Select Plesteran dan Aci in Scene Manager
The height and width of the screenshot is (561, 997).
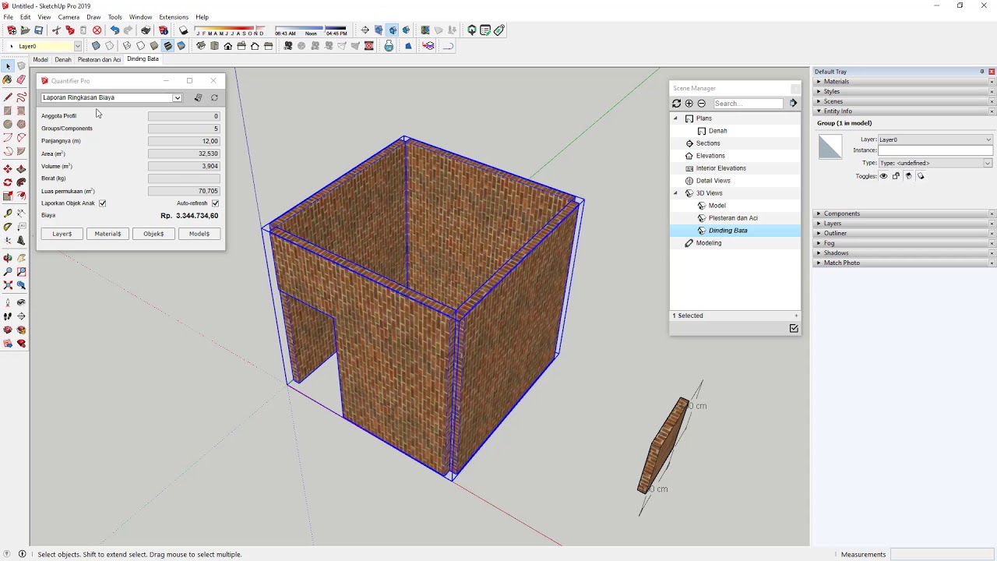click(733, 218)
